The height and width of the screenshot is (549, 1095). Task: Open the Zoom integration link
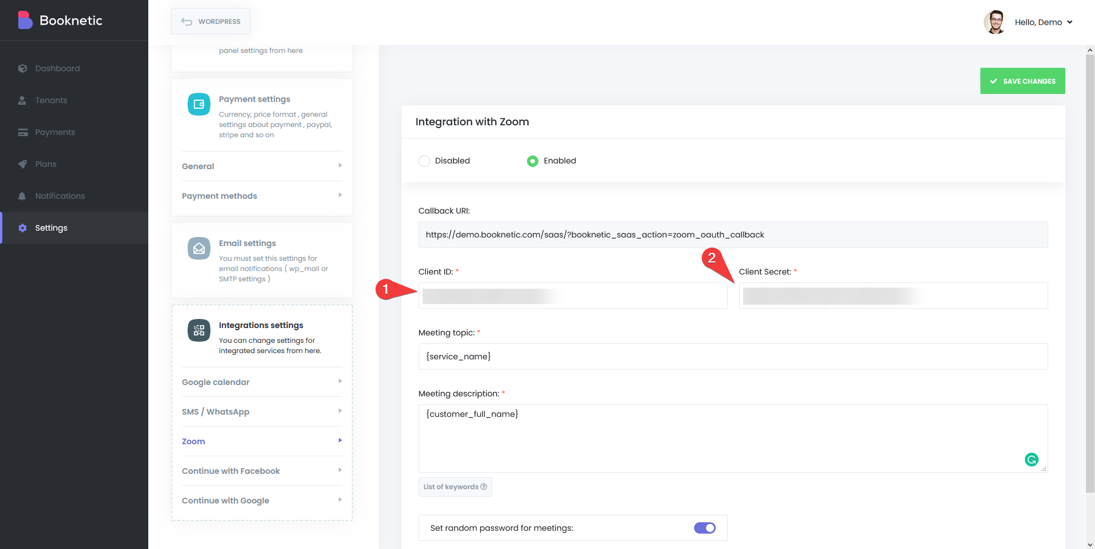pos(262,441)
